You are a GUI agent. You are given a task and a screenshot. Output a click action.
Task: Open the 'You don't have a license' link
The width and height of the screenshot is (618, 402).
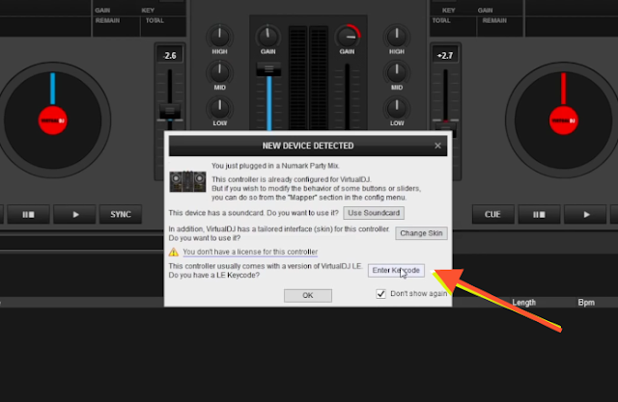(x=250, y=252)
